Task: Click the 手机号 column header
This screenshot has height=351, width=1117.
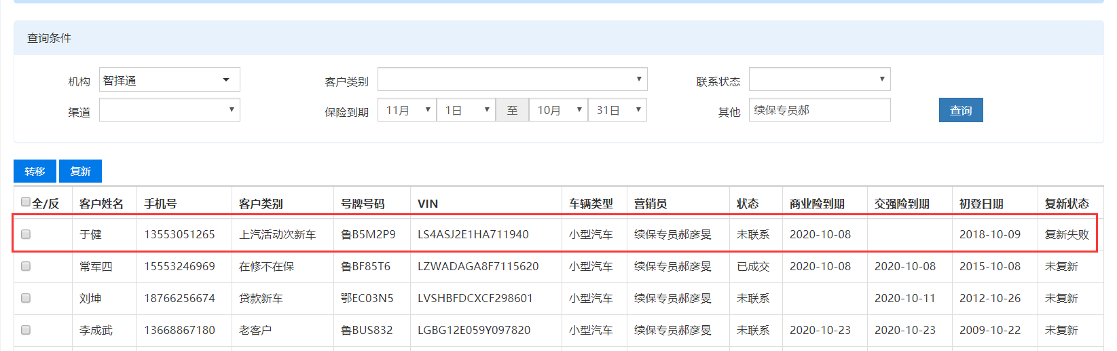Action: tap(160, 204)
